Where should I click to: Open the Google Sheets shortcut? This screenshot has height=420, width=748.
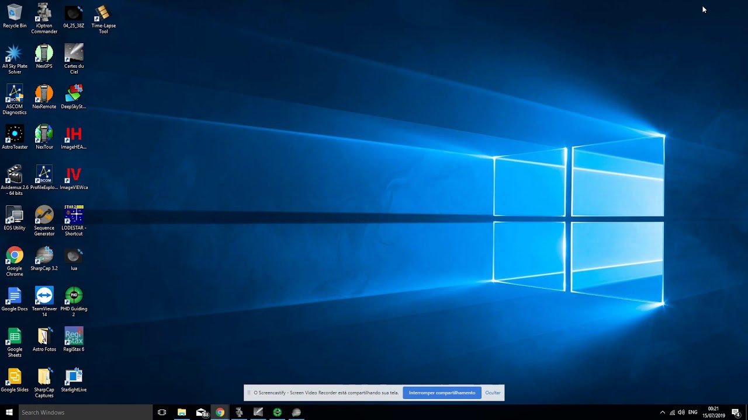coord(15,342)
